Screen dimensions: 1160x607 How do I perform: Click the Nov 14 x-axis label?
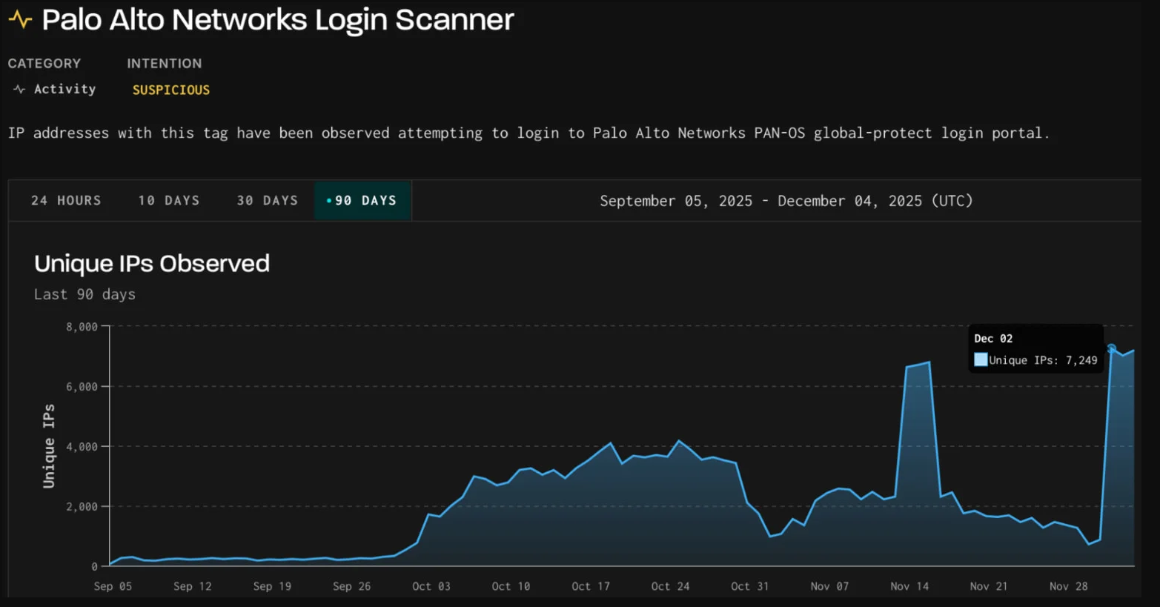909,586
